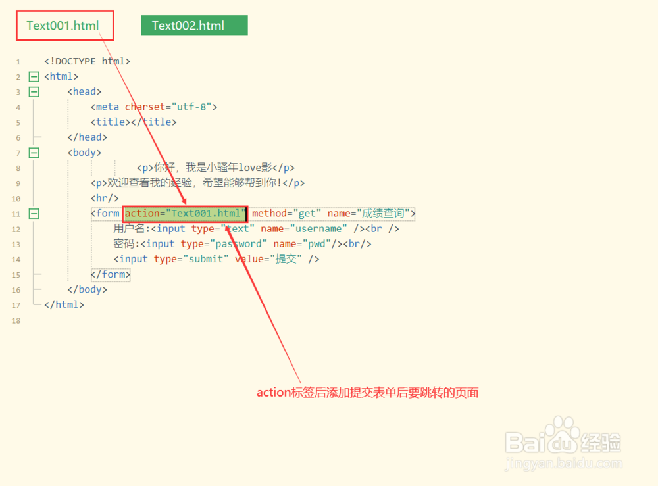Collapse the form tag fold on line 11

click(x=34, y=214)
